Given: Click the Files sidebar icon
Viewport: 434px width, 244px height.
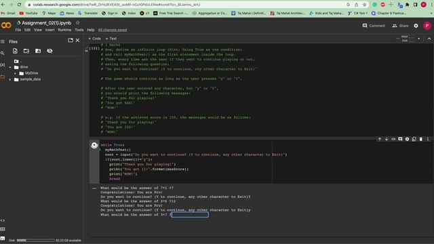Looking at the screenshot, I should (3, 77).
